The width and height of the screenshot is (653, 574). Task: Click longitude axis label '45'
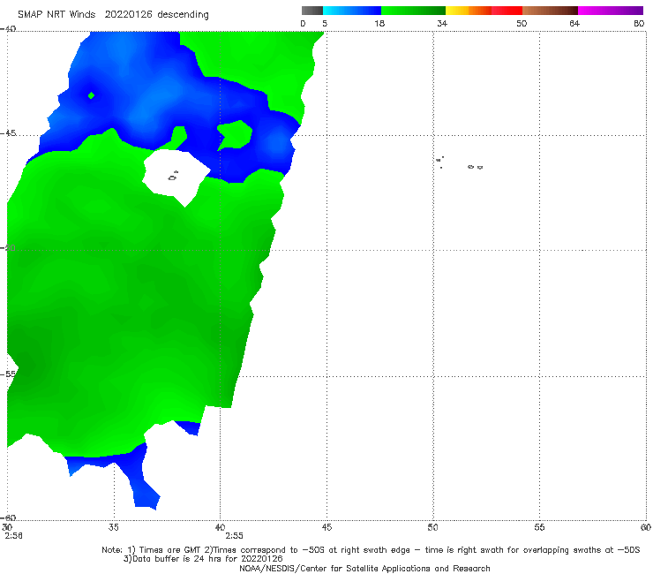[x=326, y=527]
